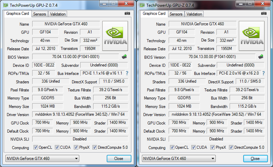Click the camera screenshot icon in right window
Screen dimensions: 273x167
point(264,13)
